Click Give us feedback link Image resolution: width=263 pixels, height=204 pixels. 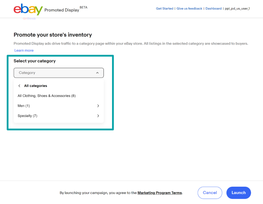coord(189,9)
